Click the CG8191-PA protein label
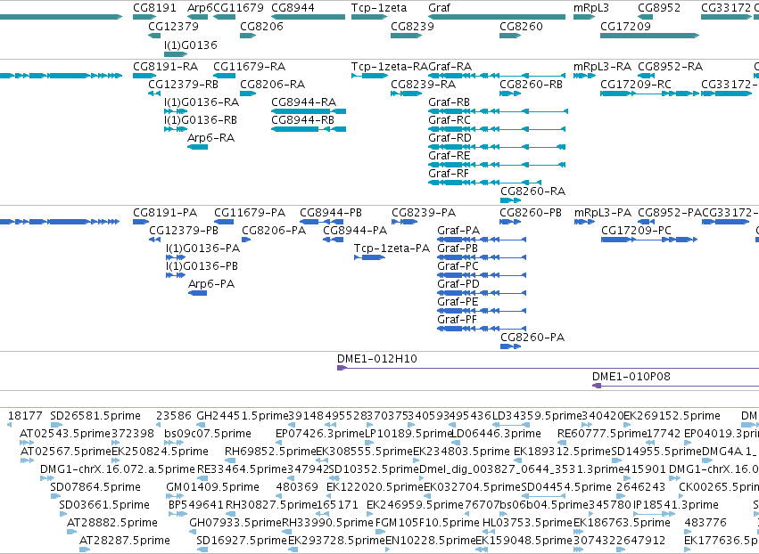This screenshot has width=759, height=554. (x=165, y=213)
